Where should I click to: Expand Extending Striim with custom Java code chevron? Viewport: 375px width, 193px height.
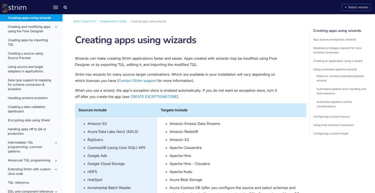tap(56, 169)
